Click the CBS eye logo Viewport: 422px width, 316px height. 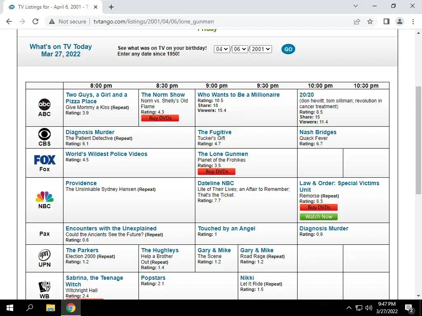point(45,134)
